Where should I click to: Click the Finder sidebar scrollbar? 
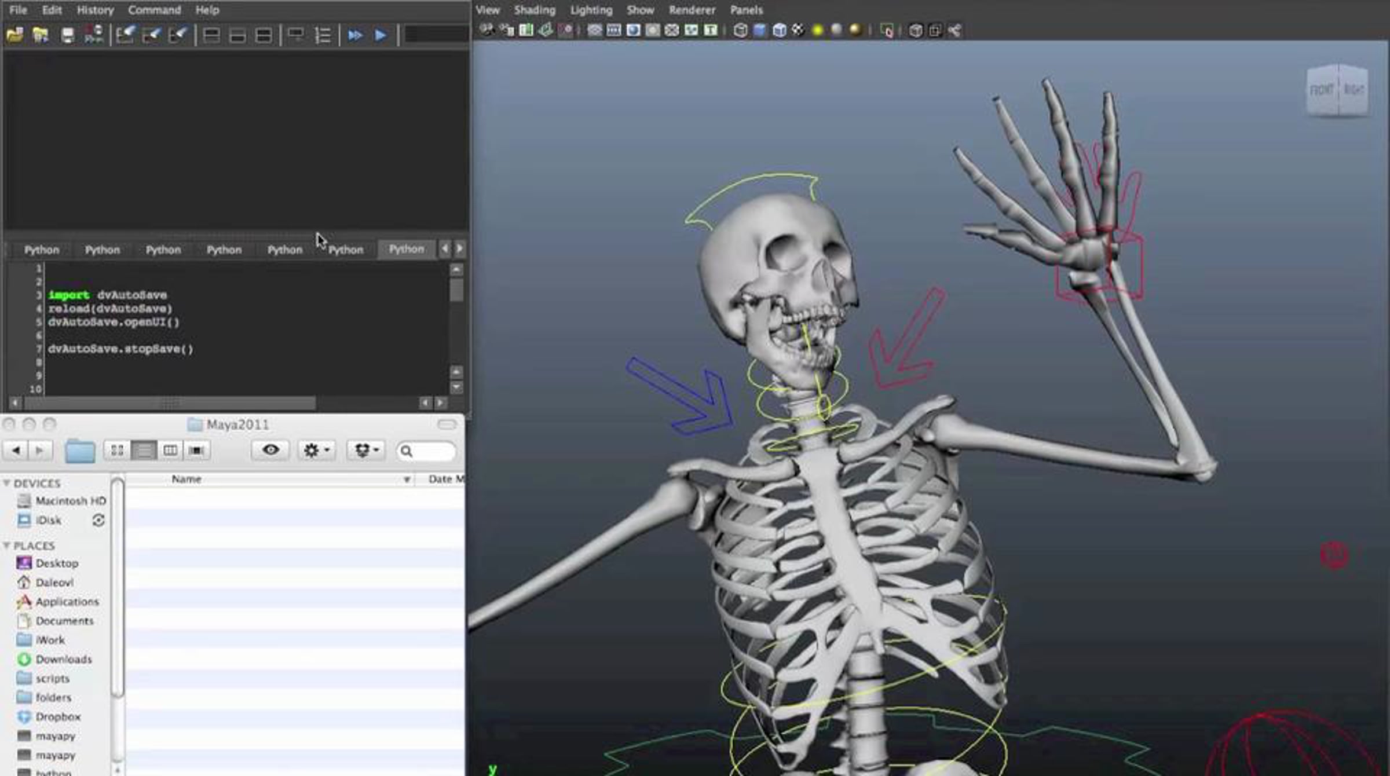117,588
